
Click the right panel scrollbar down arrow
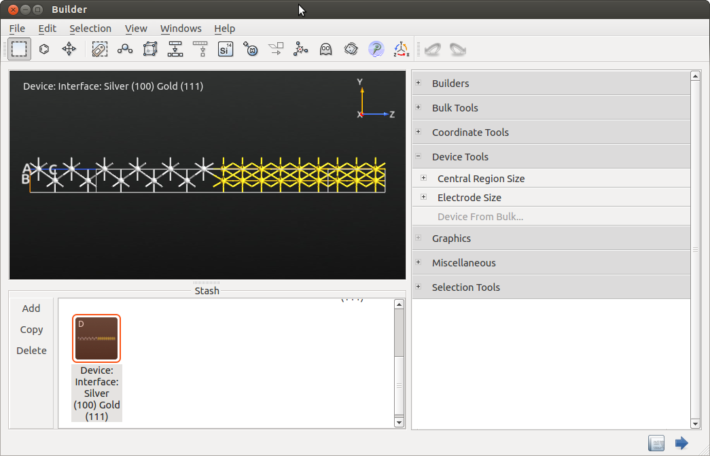696,424
